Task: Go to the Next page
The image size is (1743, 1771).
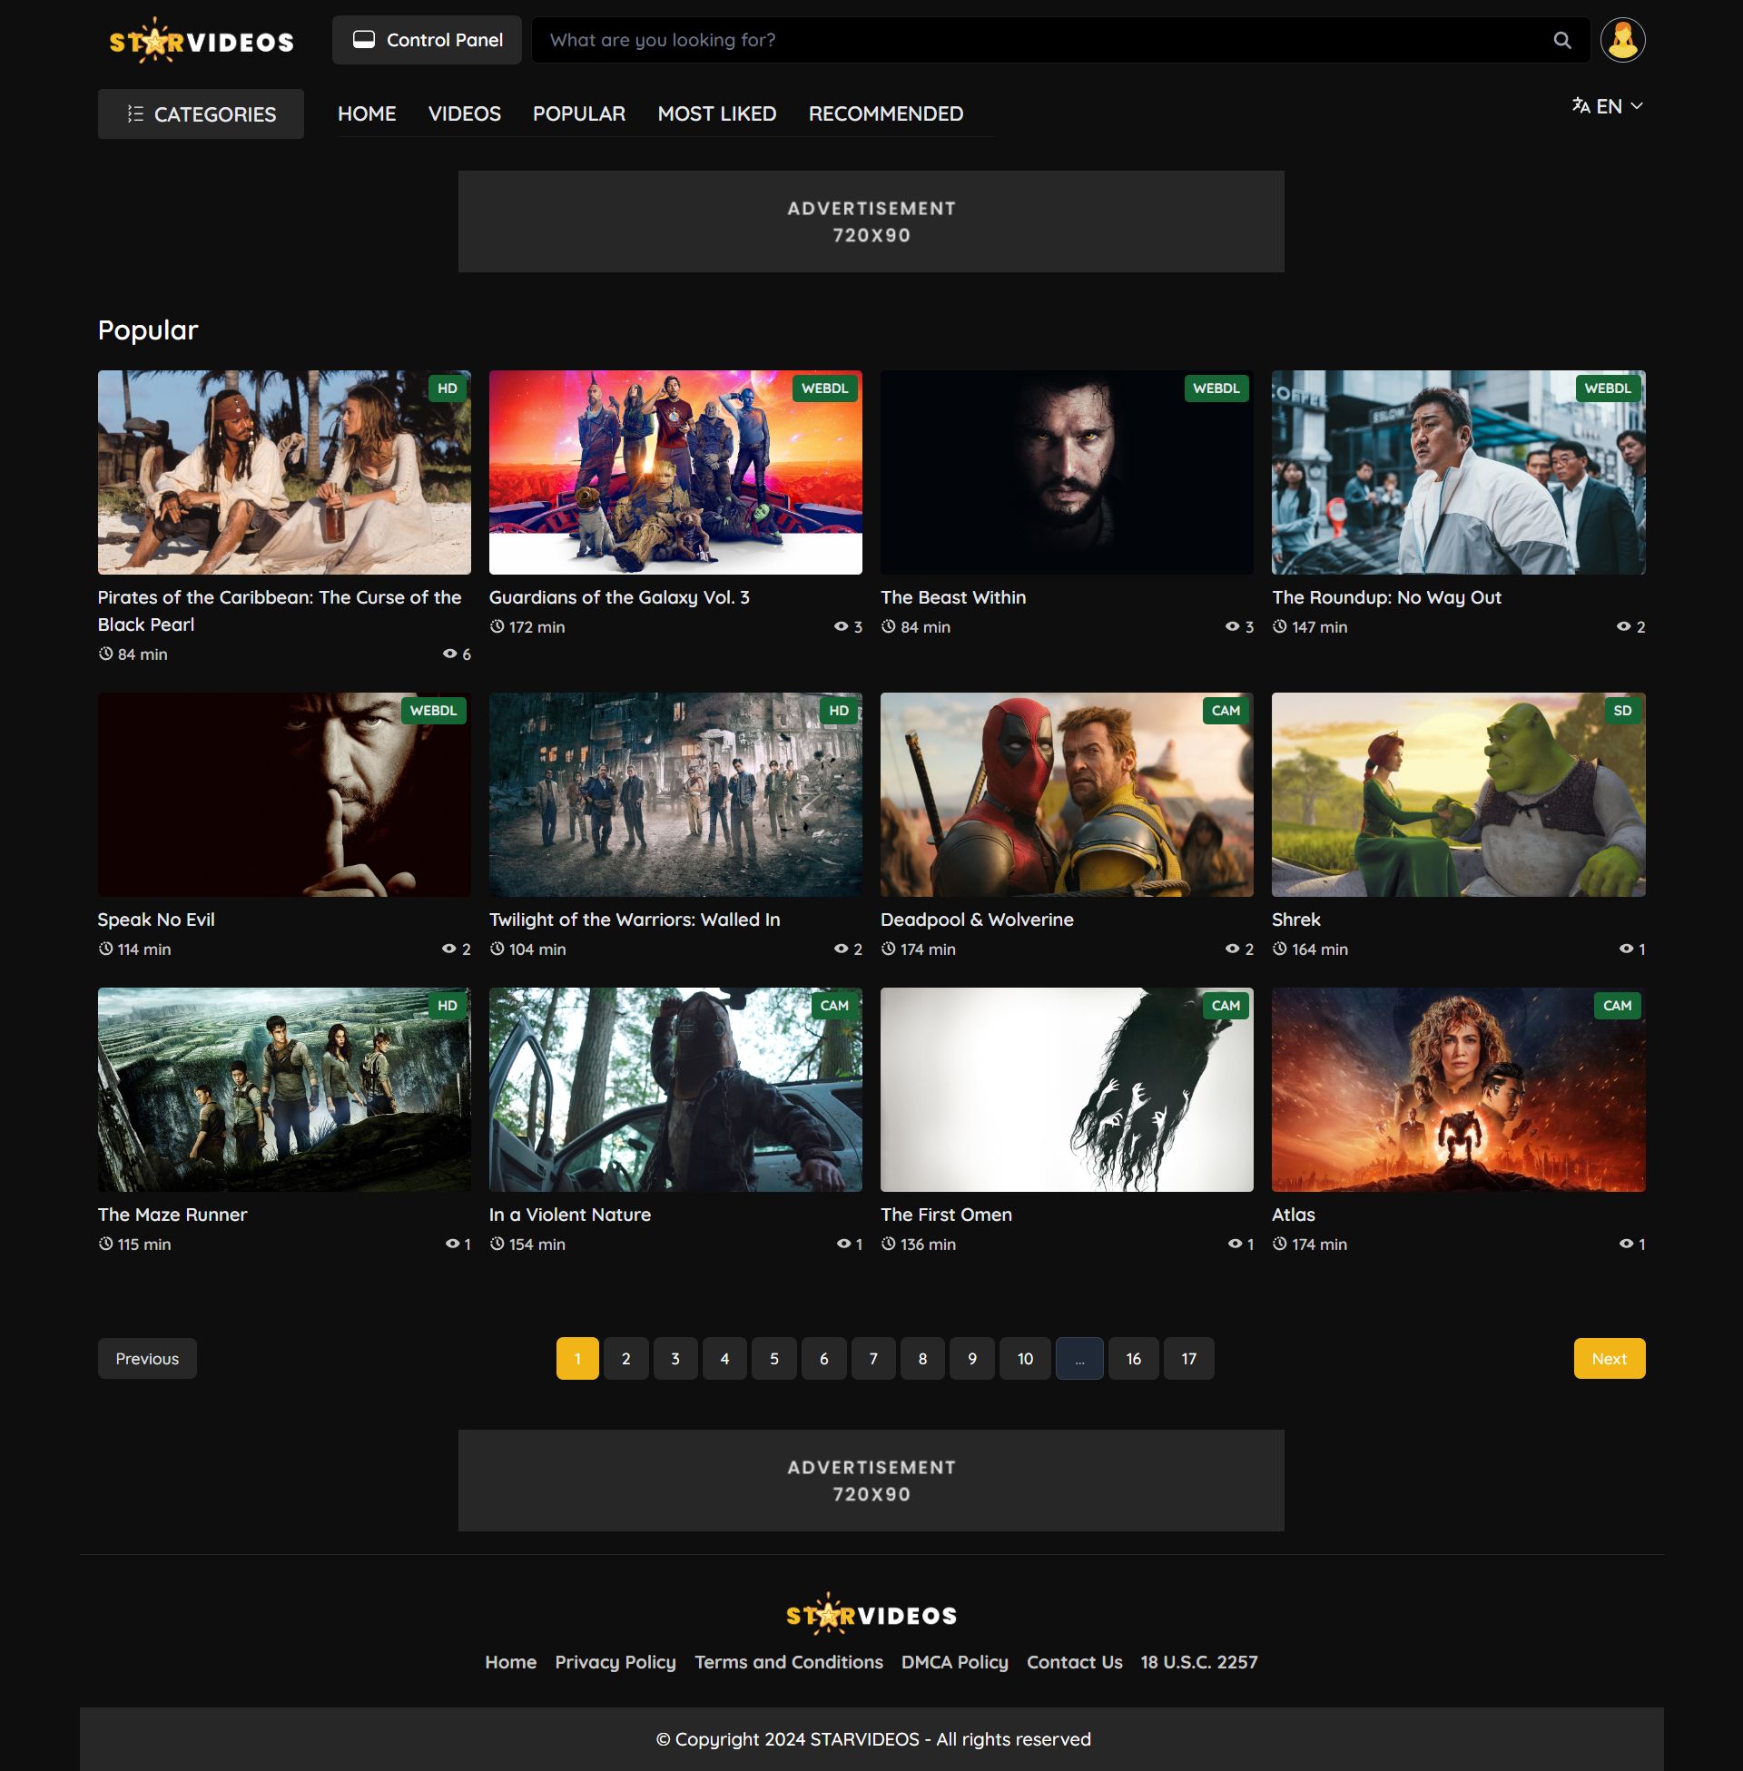Action: [x=1609, y=1359]
